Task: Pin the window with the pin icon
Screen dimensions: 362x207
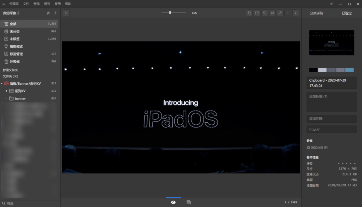Action: click(x=331, y=4)
